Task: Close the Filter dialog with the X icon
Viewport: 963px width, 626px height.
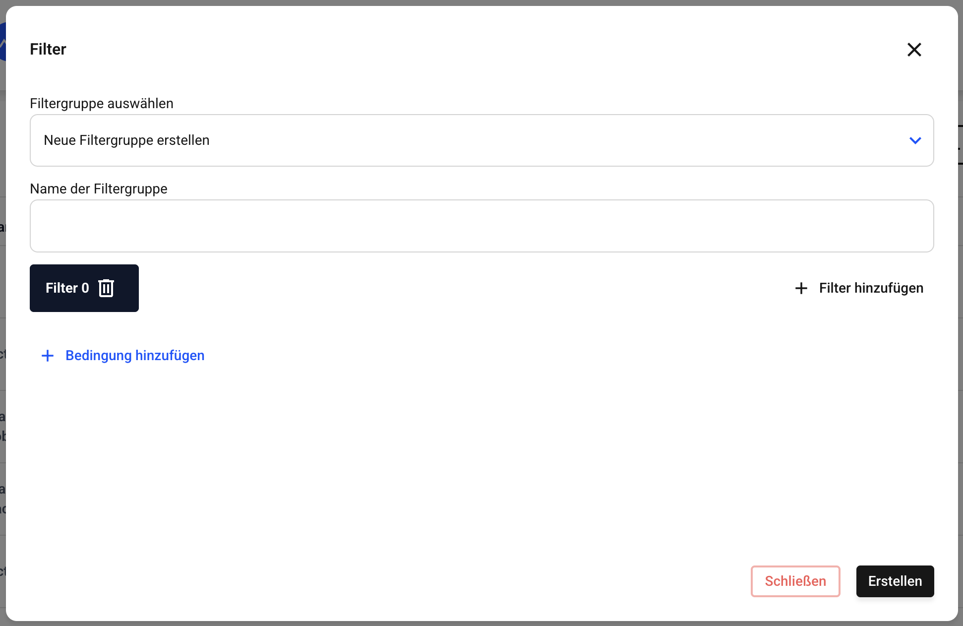Action: (914, 50)
